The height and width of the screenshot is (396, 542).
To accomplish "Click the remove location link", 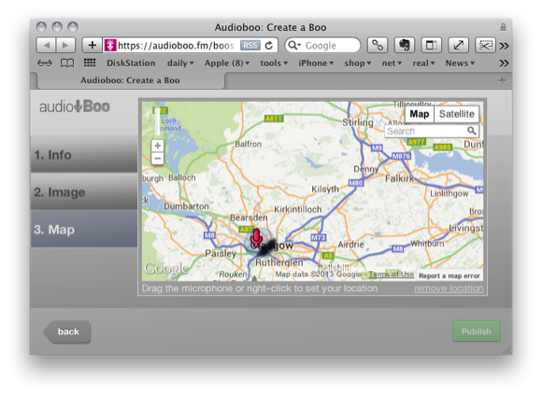I will (449, 289).
